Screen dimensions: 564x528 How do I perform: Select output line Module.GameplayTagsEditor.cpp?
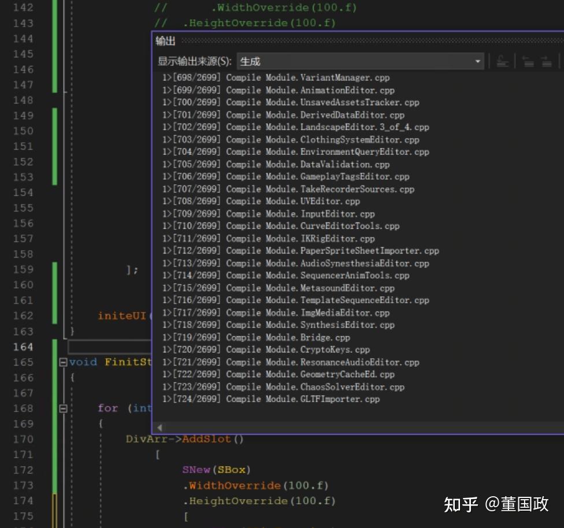[286, 177]
